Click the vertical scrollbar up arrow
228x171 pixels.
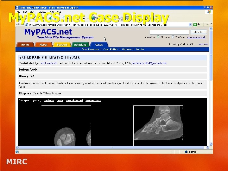[x=211, y=29]
